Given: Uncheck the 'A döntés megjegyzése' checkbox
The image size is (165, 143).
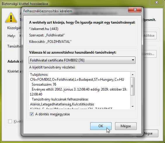Looking at the screenshot, I should pos(32,114).
